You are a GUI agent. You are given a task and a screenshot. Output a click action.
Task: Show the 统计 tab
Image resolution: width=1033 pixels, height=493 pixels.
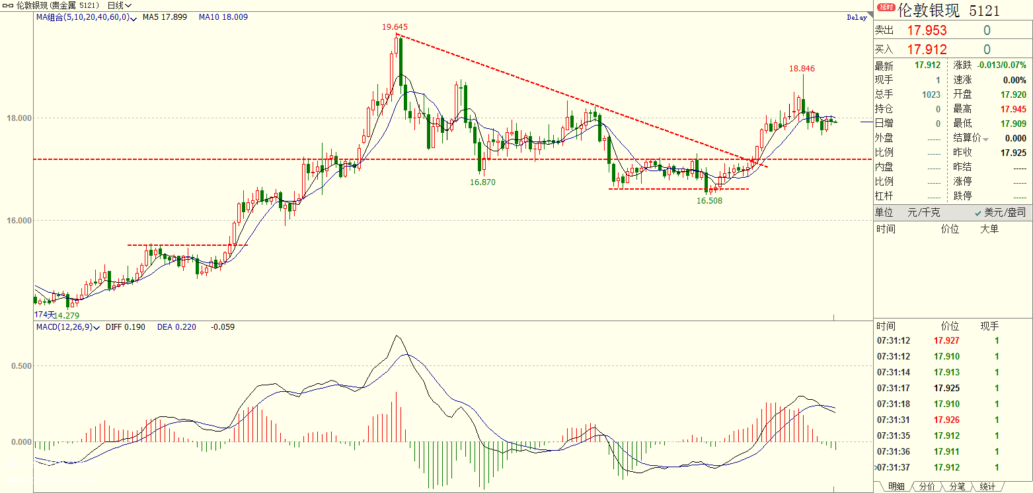987,486
